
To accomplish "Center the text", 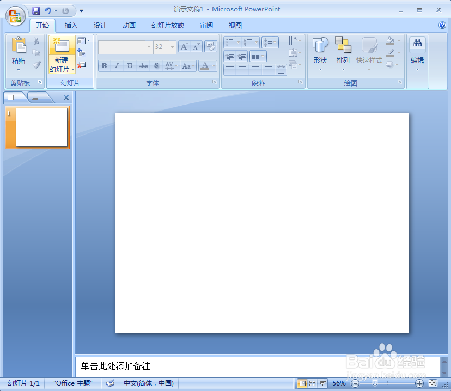I will 242,69.
